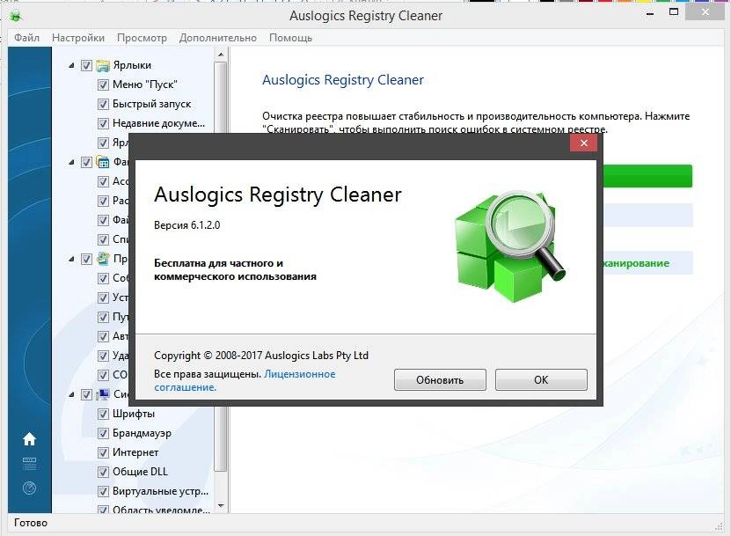Click the Готово status bar text
The image size is (731, 536).
point(31,523)
